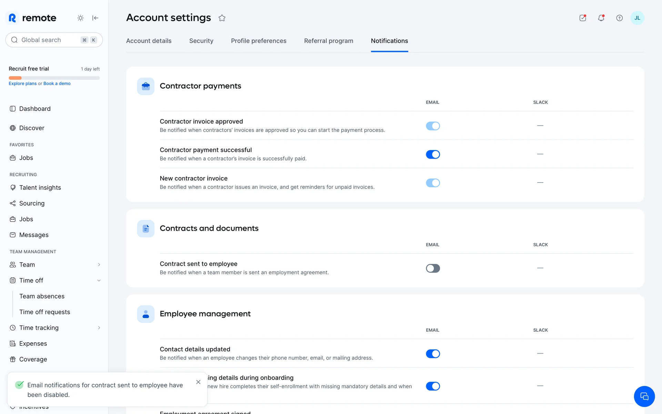Click the Recruit free trial progress bar
The width and height of the screenshot is (662, 414).
54,78
